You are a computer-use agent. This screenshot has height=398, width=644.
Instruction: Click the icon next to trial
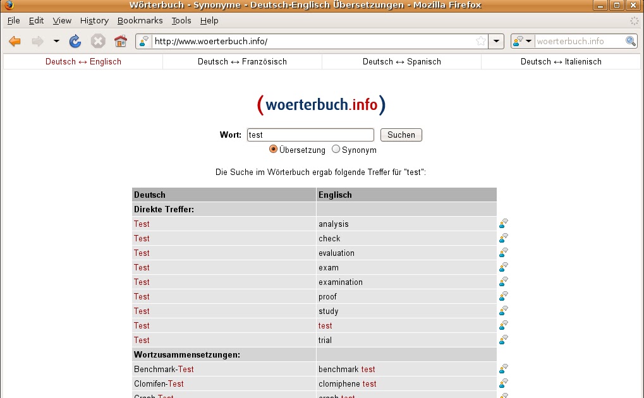504,340
